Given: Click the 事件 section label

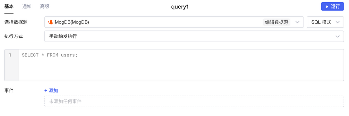Looking at the screenshot, I should [x=9, y=91].
